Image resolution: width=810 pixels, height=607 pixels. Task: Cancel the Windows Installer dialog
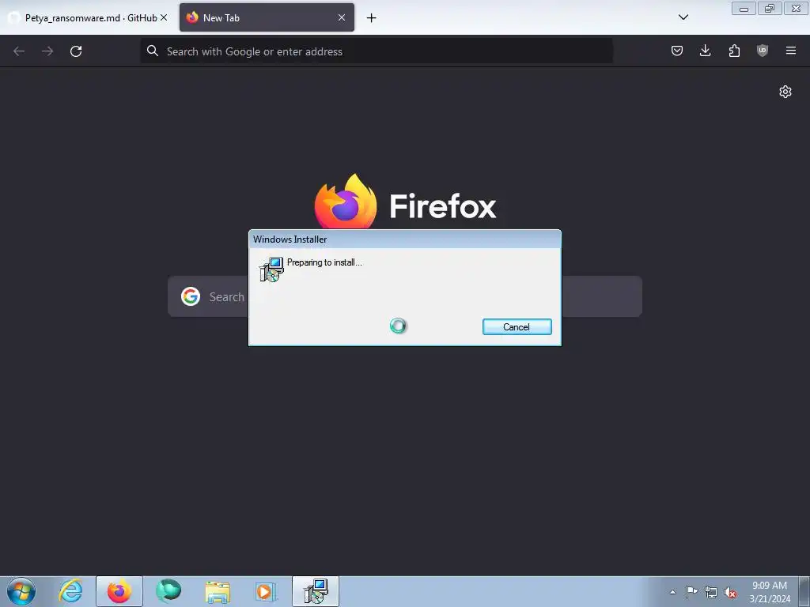click(517, 326)
